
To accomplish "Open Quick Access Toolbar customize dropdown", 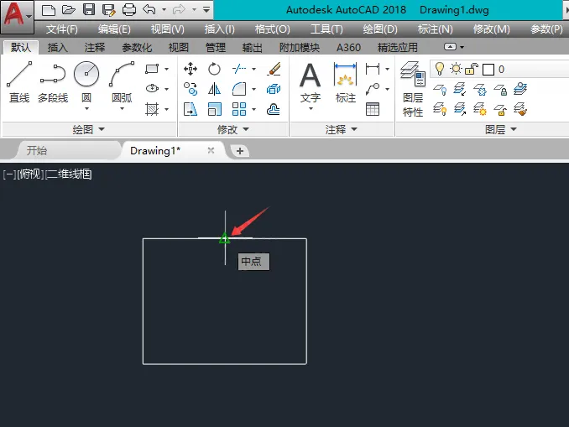I will tap(206, 9).
